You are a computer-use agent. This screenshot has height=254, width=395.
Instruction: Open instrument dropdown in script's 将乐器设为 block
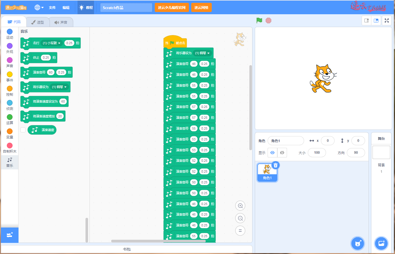coord(208,53)
